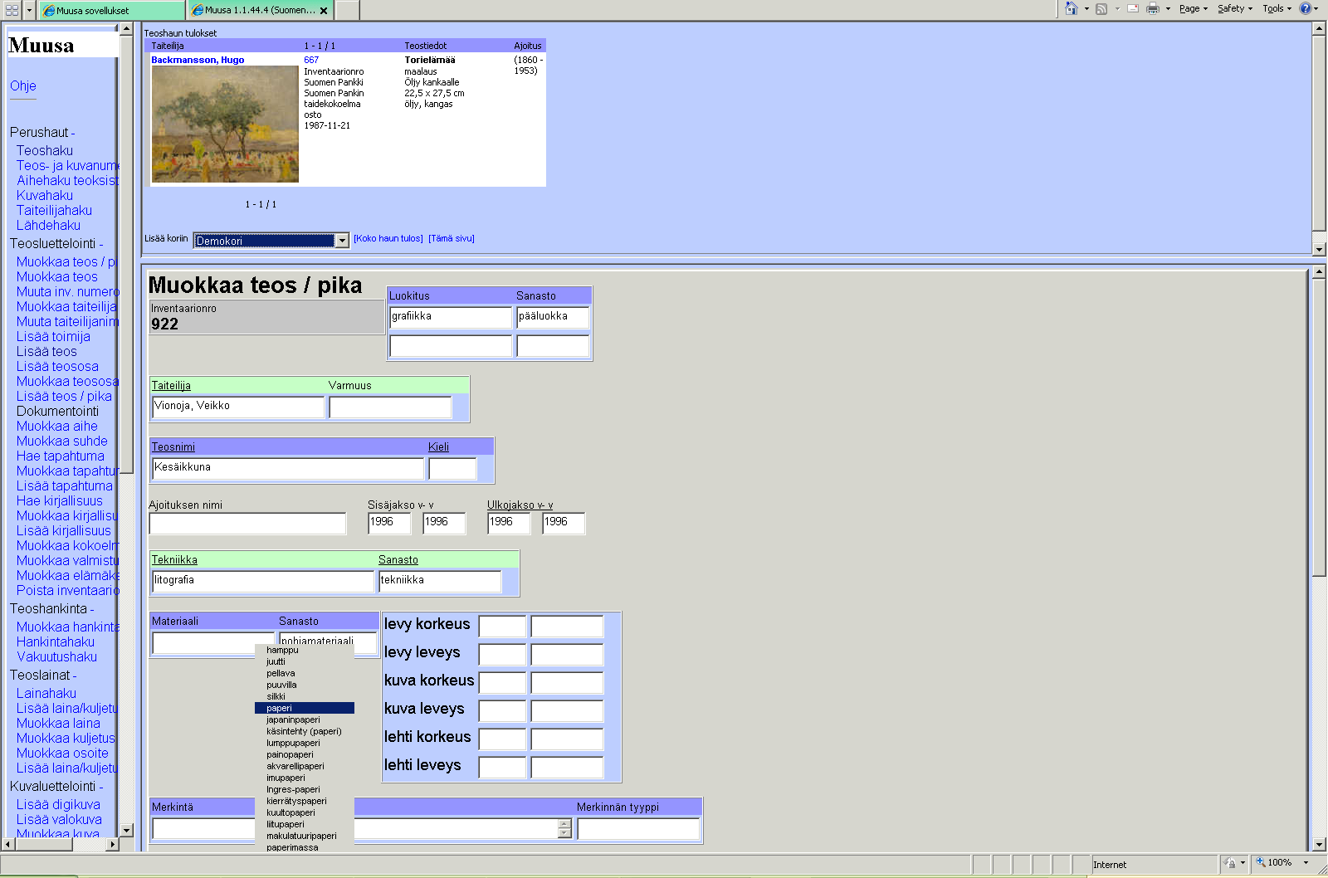This screenshot has width=1328, height=878.
Task: Click the Tekniikka field containing litografia
Action: click(x=263, y=581)
